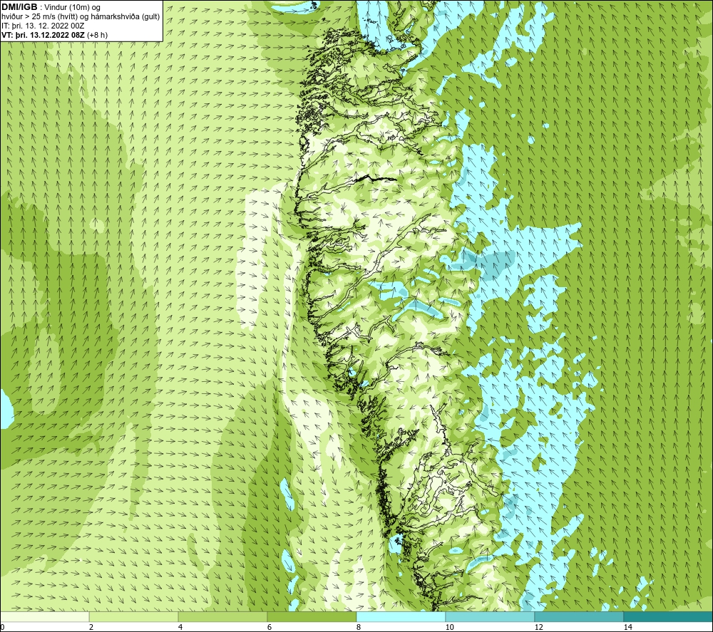Select the above 14 m/s dark teal swatch
Viewport: 713px width, 632px height.
[669, 616]
